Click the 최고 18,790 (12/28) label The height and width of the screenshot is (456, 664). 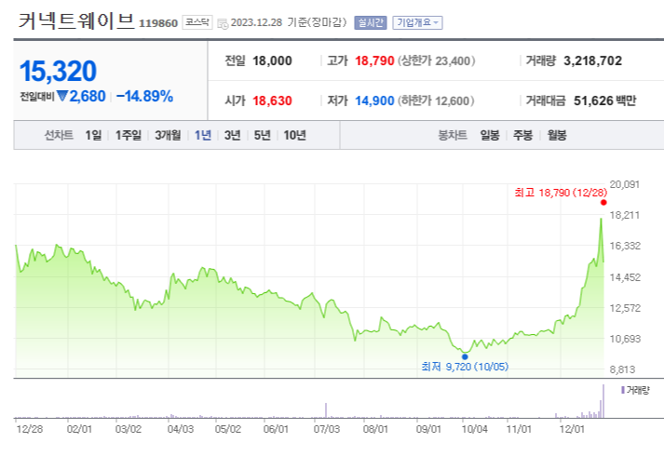point(561,193)
